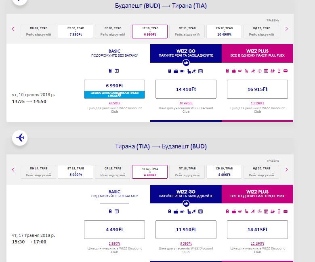Viewport: 315px width, 262px height.
Task: Click the 13 290Ft WIZZ Discount Club price
Action: 257,103
